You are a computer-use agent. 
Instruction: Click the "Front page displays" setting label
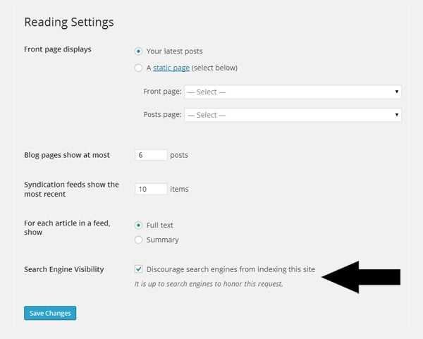58,49
